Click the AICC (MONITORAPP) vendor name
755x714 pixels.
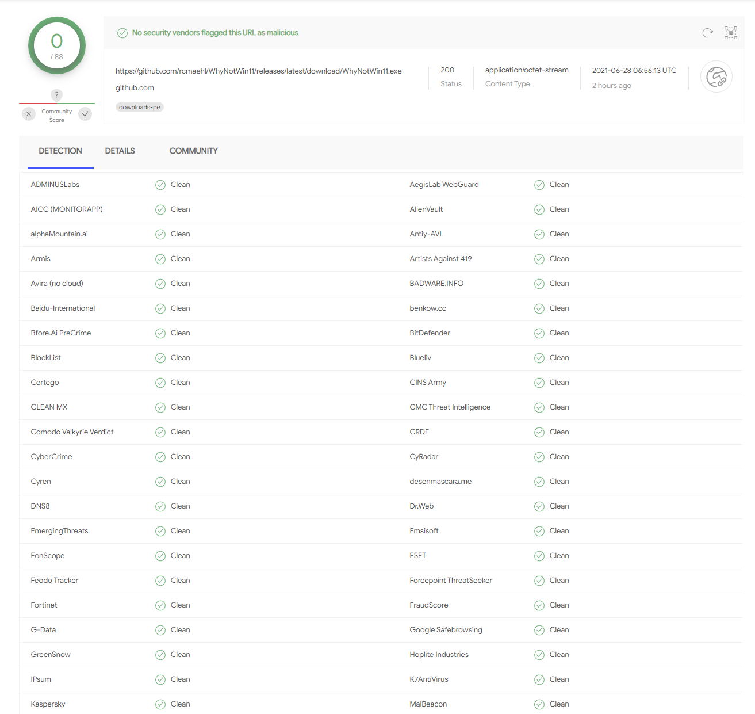click(67, 209)
